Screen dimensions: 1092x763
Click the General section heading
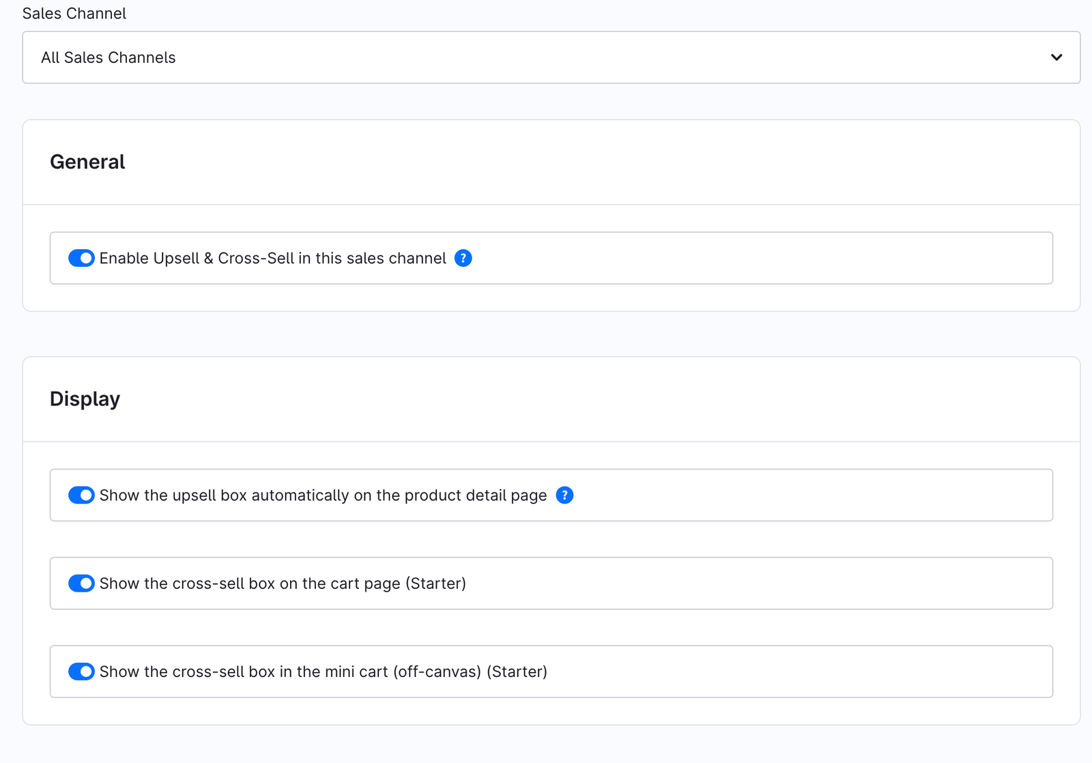[87, 162]
